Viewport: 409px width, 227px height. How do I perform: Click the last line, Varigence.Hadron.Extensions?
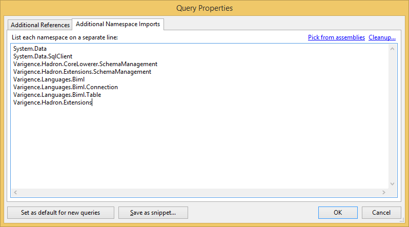click(x=52, y=102)
